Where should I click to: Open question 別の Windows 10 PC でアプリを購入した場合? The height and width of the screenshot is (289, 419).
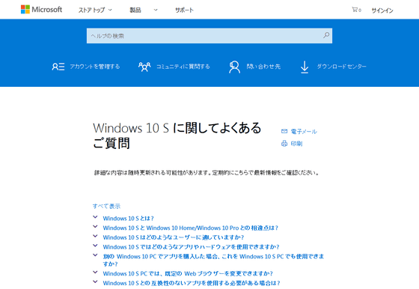click(x=213, y=260)
